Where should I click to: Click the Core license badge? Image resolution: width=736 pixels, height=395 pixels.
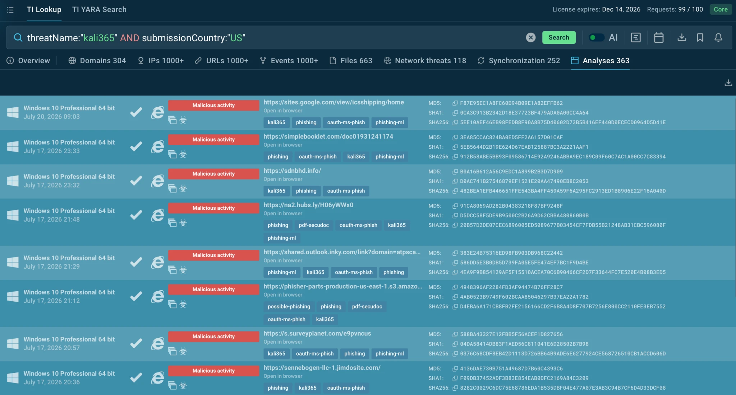point(720,9)
